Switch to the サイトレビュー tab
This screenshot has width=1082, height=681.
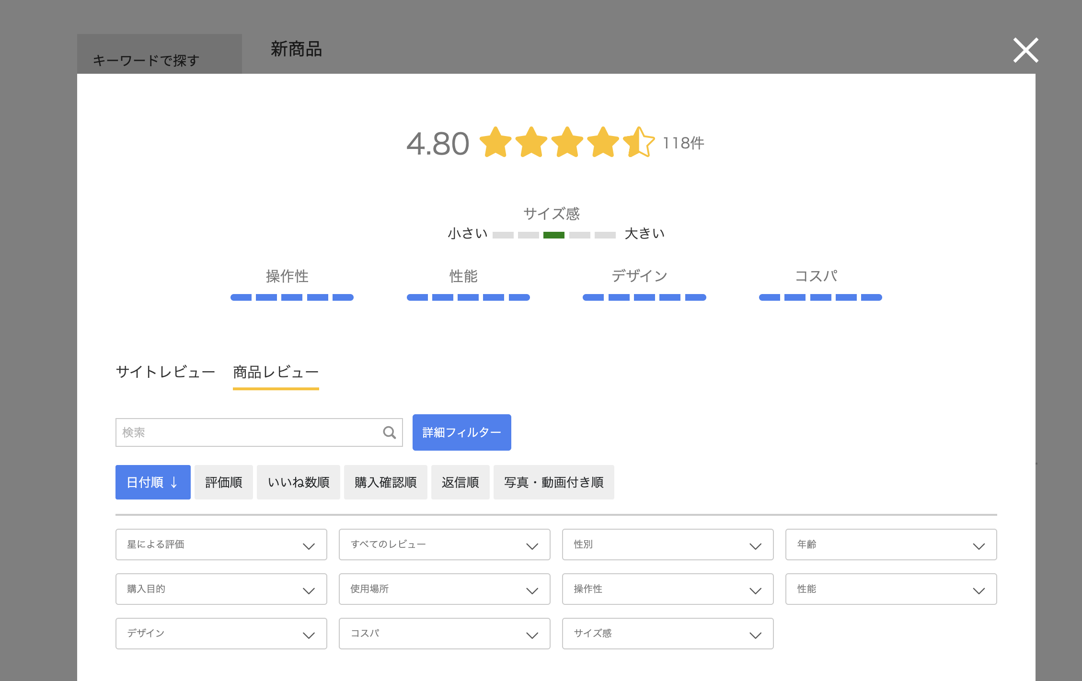(x=165, y=372)
